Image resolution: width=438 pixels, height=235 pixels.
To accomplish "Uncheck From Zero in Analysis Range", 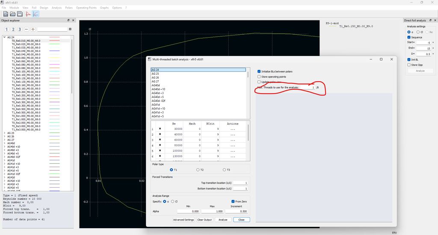I will click(x=233, y=201).
